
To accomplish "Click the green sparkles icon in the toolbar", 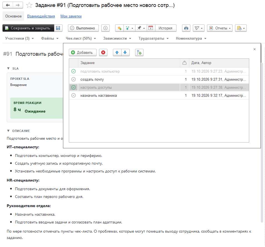I will (x=129, y=28).
